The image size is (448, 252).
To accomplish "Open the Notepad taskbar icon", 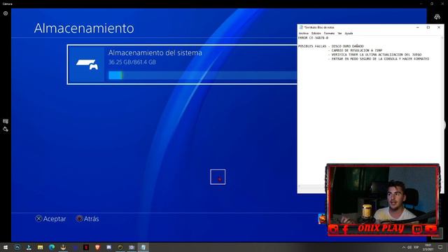I will (143, 247).
